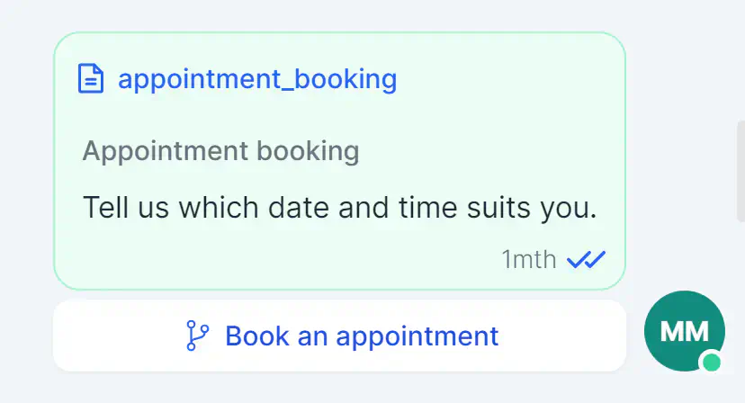The height and width of the screenshot is (403, 745).
Task: Click the words "Book an" on the white button
Action: [276, 336]
